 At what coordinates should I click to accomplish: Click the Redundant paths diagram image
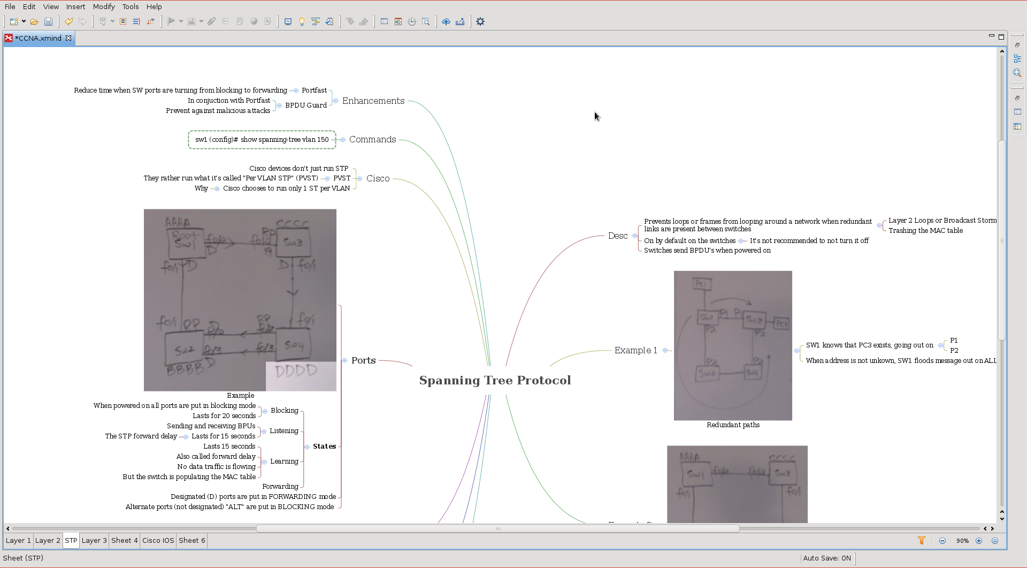tap(733, 345)
